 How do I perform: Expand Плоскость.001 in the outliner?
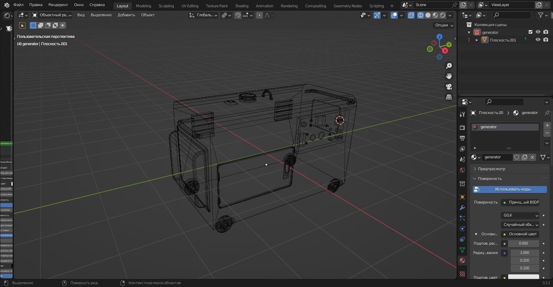coord(477,40)
